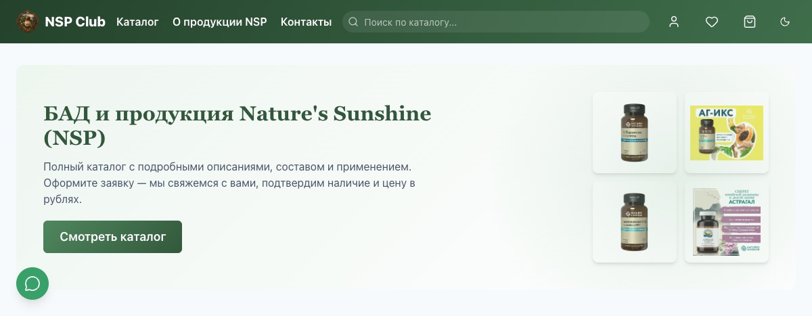Toggle dark mode with moon icon

[785, 22]
